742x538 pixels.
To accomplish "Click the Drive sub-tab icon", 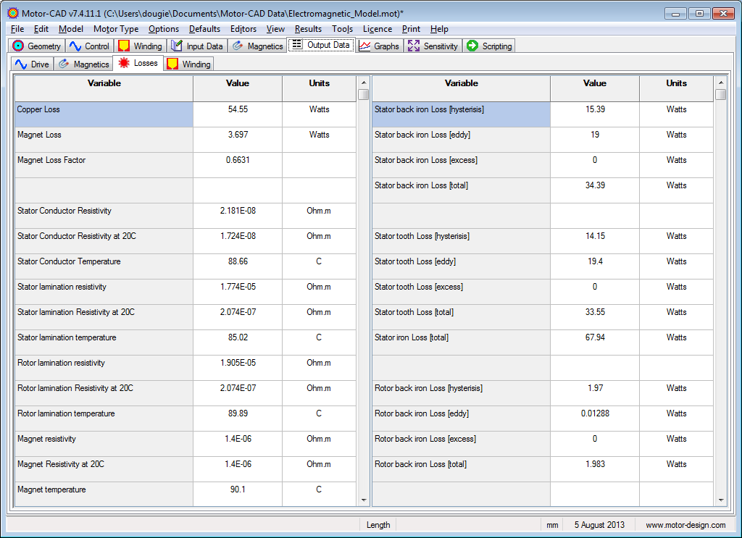I will (21, 64).
